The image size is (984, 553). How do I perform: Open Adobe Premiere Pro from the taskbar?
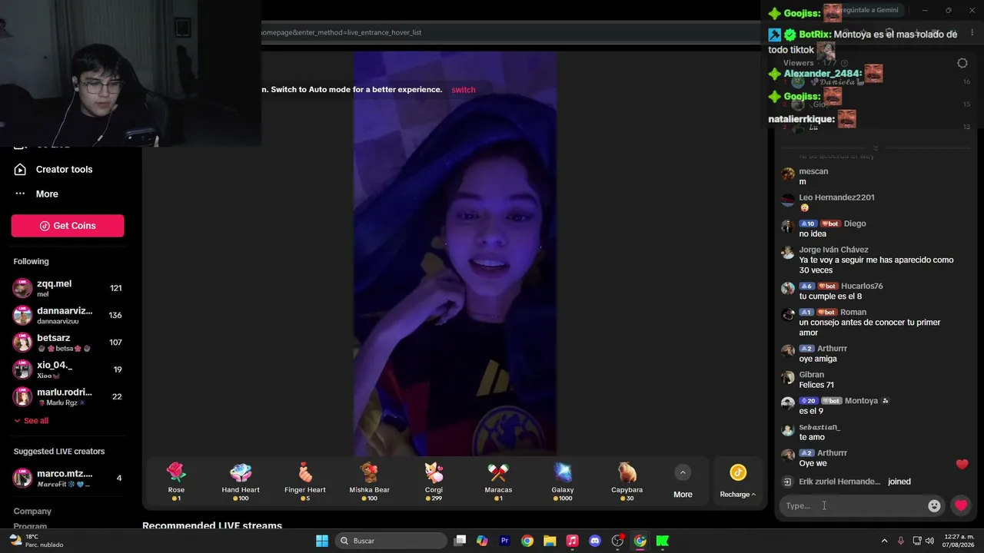504,541
